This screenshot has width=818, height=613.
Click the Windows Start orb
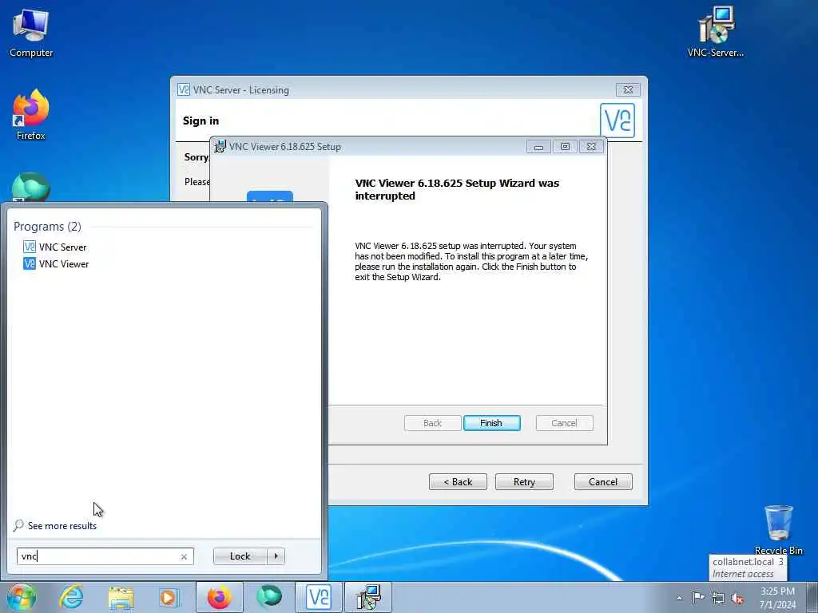(22, 597)
